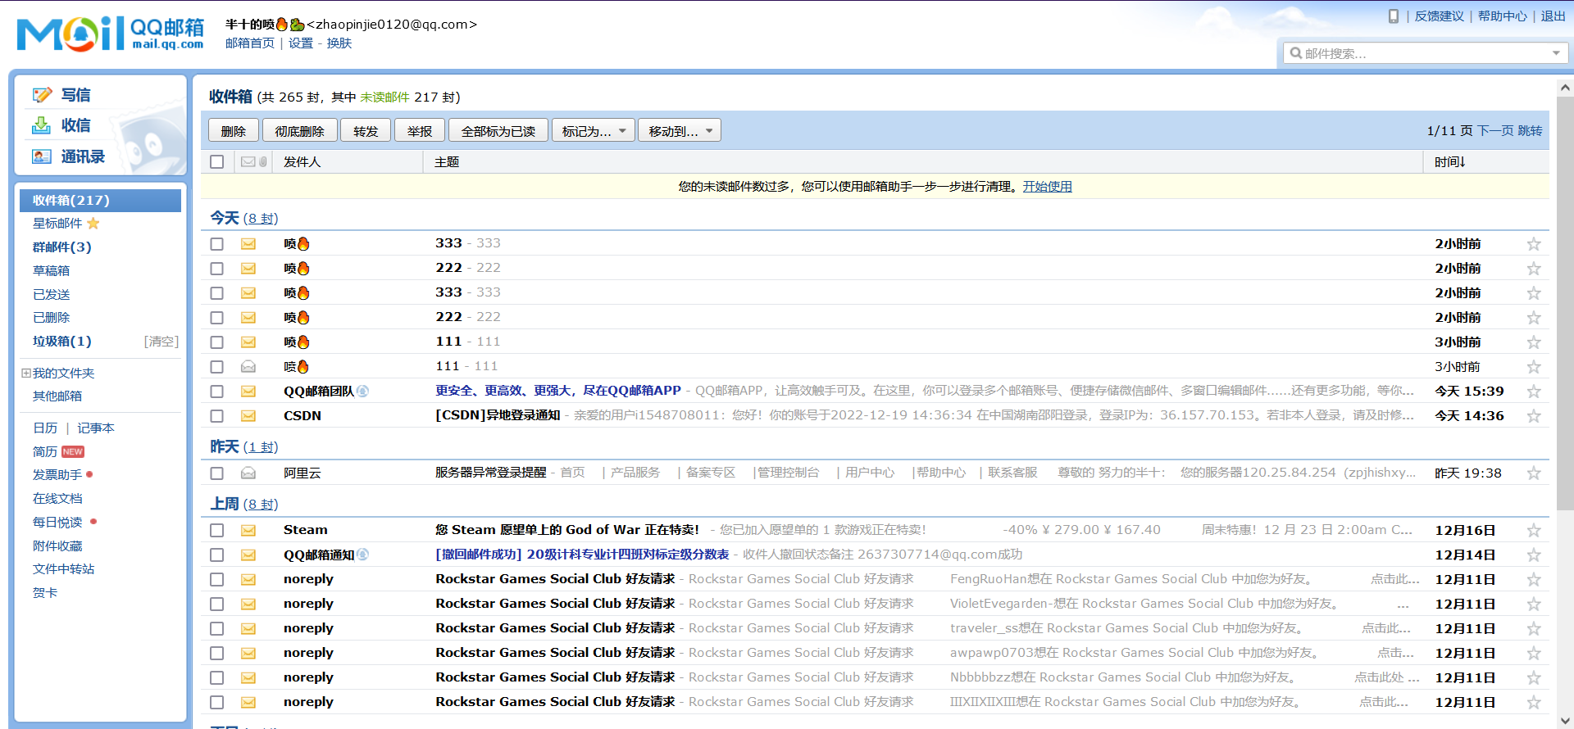
Task: Star the read 111 email
Action: click(1534, 367)
